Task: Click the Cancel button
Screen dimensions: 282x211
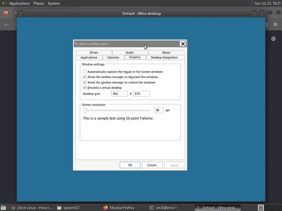Action: tap(152, 165)
